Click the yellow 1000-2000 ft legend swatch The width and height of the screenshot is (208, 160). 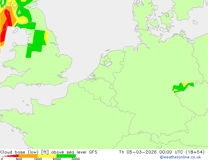[47, 156]
